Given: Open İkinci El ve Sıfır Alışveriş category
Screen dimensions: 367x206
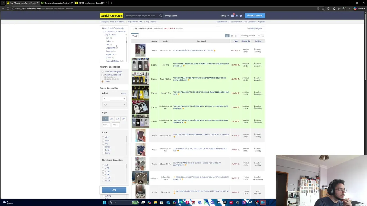Looking at the screenshot, I should [113, 28].
